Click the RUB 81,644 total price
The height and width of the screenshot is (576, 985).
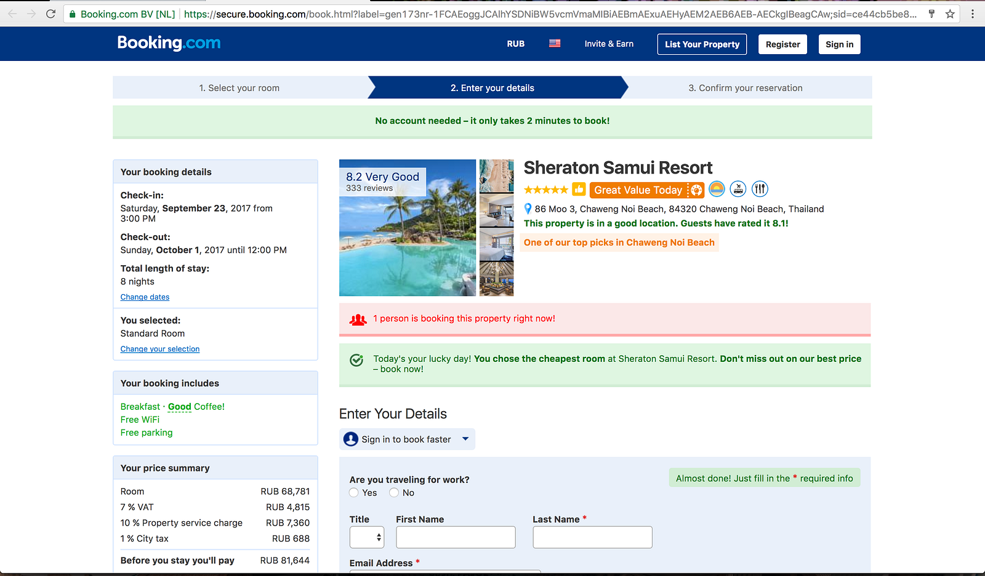[285, 561]
